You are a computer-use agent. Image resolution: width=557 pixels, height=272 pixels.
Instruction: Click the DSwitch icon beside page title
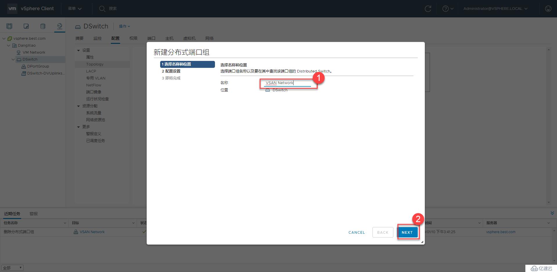coord(78,27)
